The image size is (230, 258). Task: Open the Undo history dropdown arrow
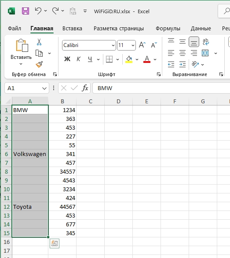click(x=46, y=11)
